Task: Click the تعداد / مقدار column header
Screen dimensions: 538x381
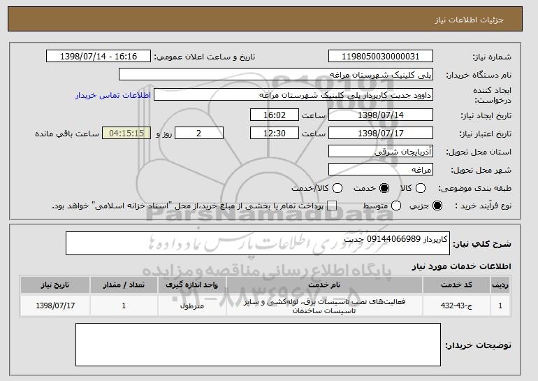Action: click(124, 285)
